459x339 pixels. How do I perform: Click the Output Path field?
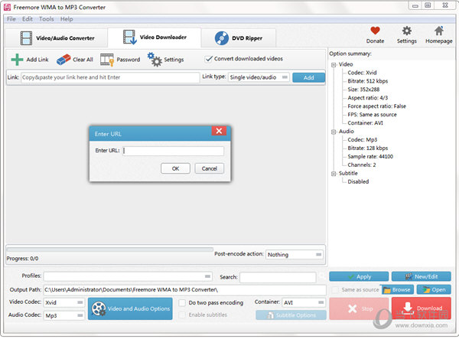(184, 289)
